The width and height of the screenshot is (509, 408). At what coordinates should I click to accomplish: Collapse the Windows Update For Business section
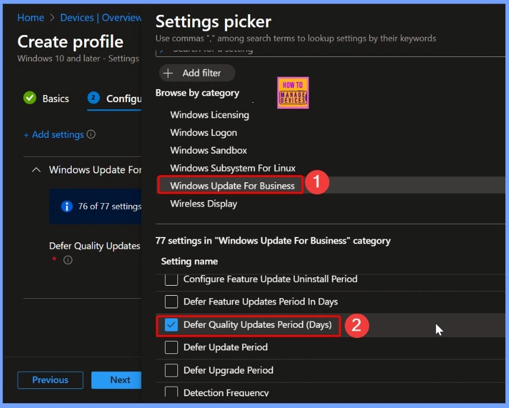click(36, 170)
